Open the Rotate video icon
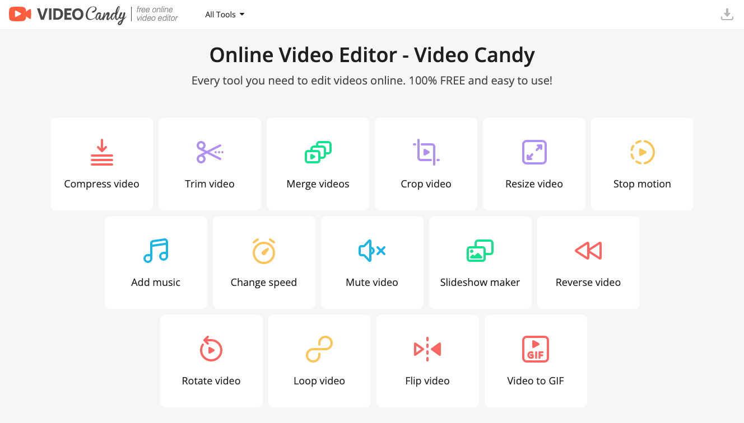744x423 pixels. pos(211,349)
